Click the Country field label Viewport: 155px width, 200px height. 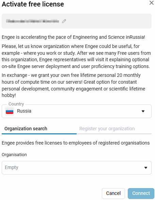pos(16,104)
